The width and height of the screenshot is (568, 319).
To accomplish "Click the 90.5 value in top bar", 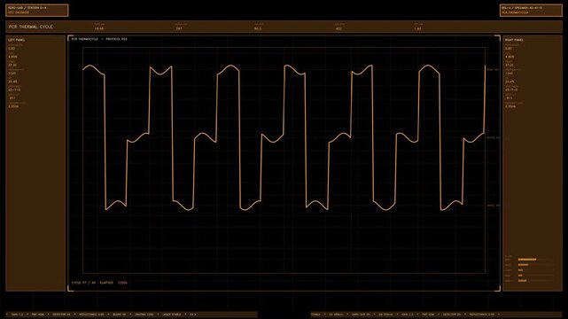I will click(x=258, y=28).
